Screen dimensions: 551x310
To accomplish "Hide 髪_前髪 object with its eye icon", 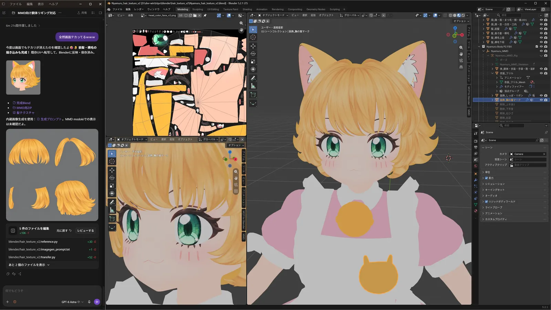I will (x=541, y=29).
